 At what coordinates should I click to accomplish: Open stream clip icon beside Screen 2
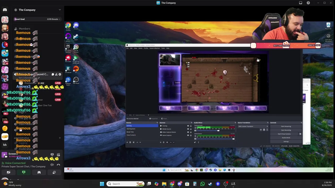(58, 155)
